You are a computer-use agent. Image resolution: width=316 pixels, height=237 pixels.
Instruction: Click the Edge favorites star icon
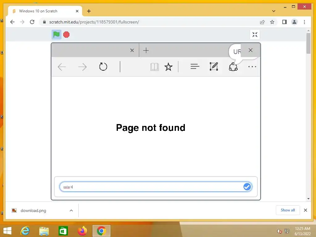click(x=168, y=67)
